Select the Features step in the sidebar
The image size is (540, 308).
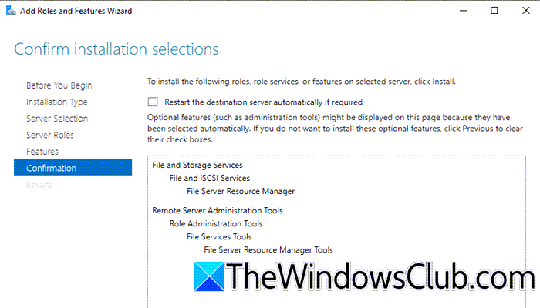[x=42, y=152]
